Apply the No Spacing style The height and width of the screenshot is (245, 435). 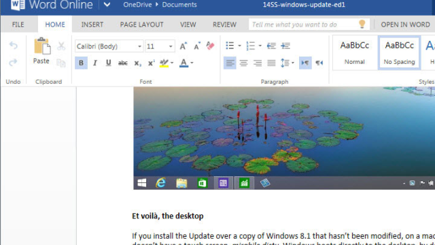[x=399, y=53]
